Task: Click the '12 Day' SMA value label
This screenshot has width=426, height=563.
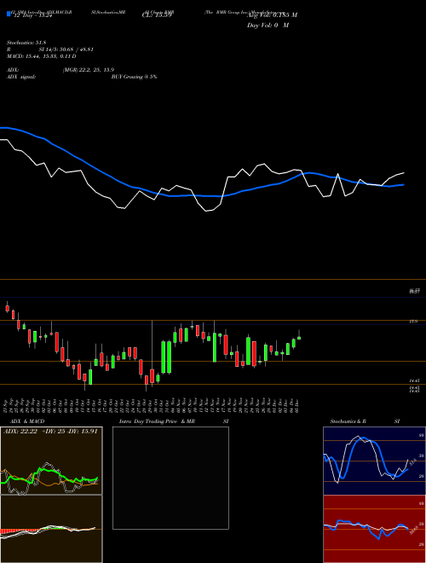Action: [32, 15]
